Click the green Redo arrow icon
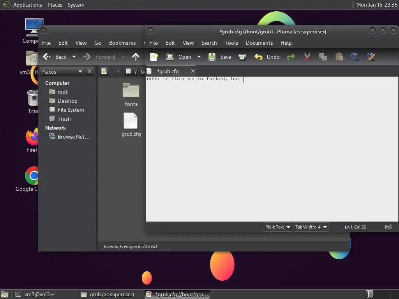This screenshot has width=399, height=299. pyautogui.click(x=291, y=57)
